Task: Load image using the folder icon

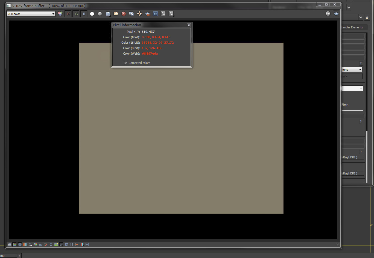Action: [x=116, y=14]
